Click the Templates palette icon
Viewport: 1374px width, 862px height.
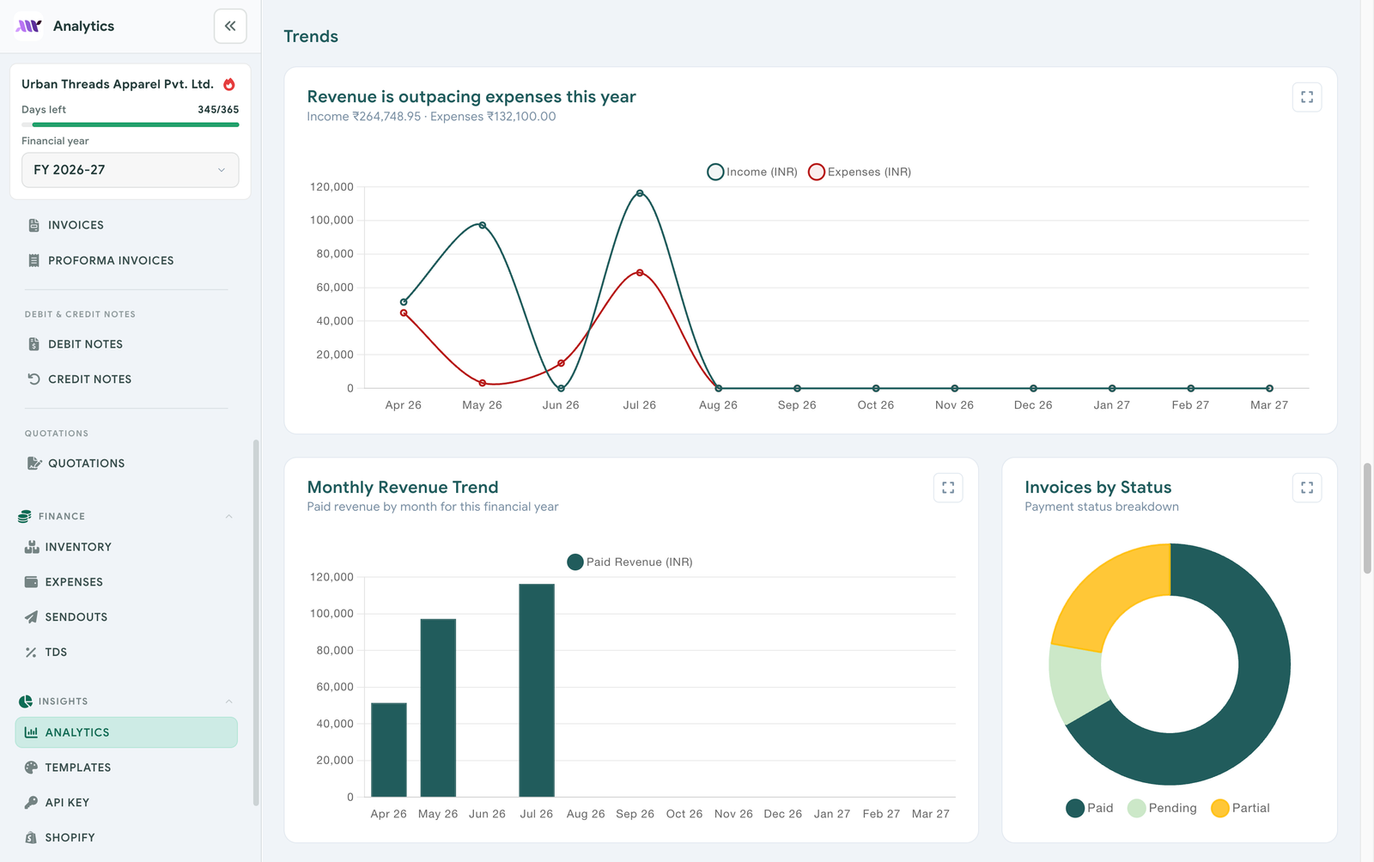click(31, 768)
